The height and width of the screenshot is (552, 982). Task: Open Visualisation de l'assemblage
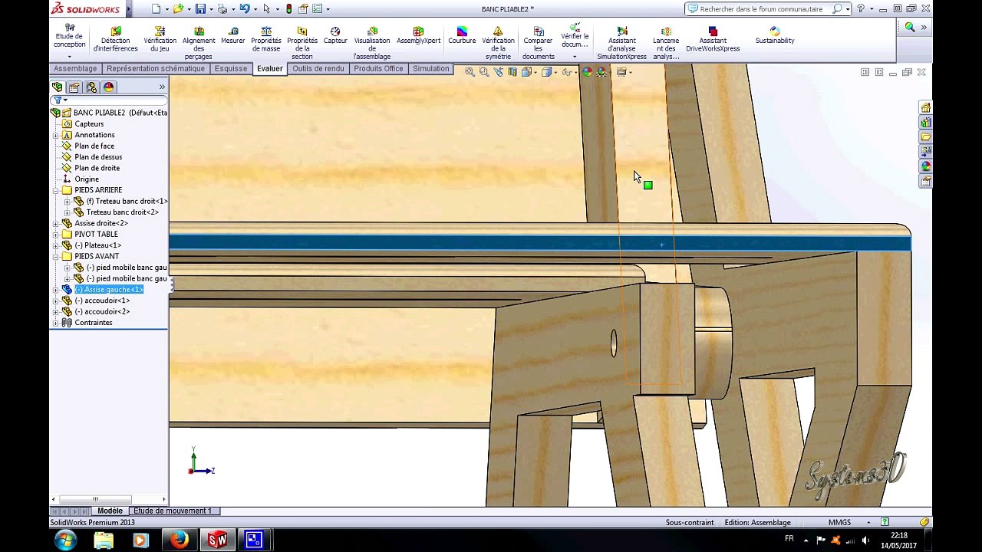[372, 44]
